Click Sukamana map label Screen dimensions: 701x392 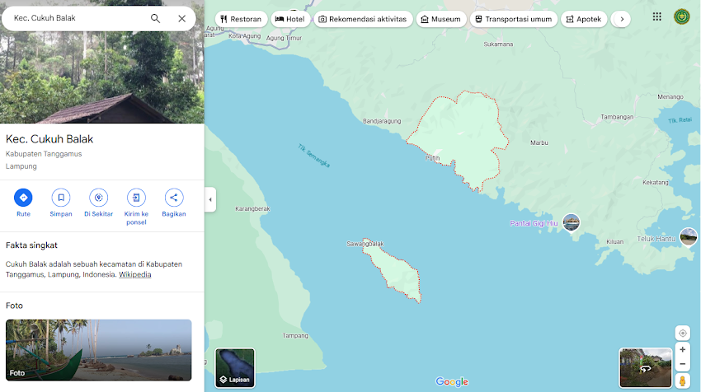click(x=498, y=44)
